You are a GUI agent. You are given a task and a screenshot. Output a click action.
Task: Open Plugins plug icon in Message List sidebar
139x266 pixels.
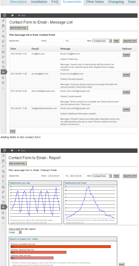(x=3, y=57)
